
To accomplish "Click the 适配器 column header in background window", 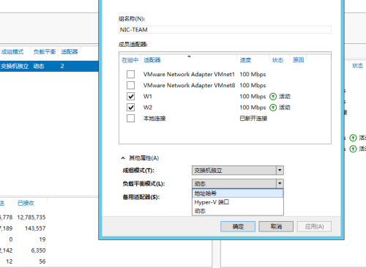I will [x=70, y=52].
